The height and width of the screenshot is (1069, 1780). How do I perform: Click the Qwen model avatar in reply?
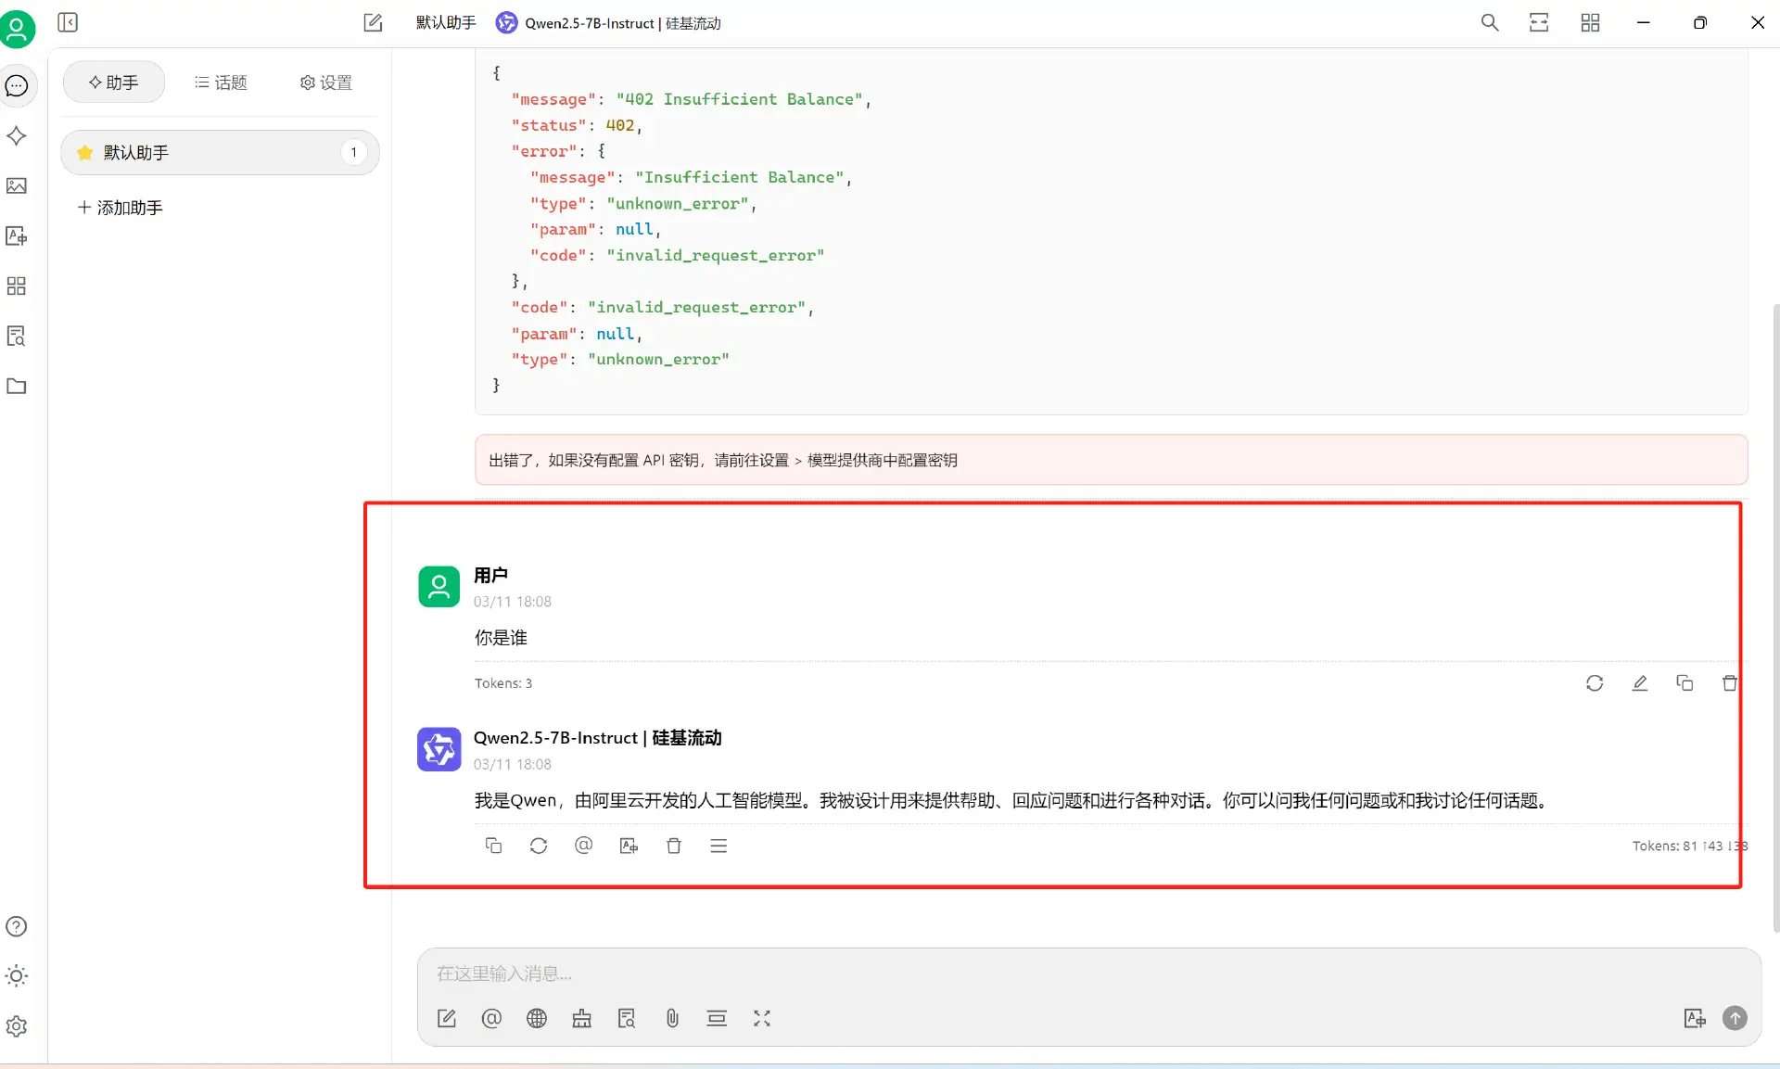[x=439, y=749]
